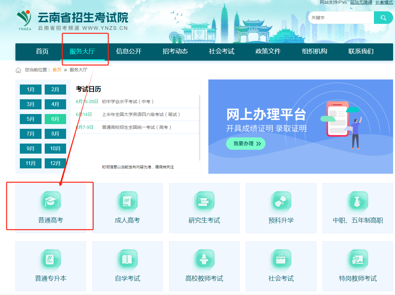The width and height of the screenshot is (395, 295).
Task: Click the exam calendar scrollbar
Action: click(199, 128)
